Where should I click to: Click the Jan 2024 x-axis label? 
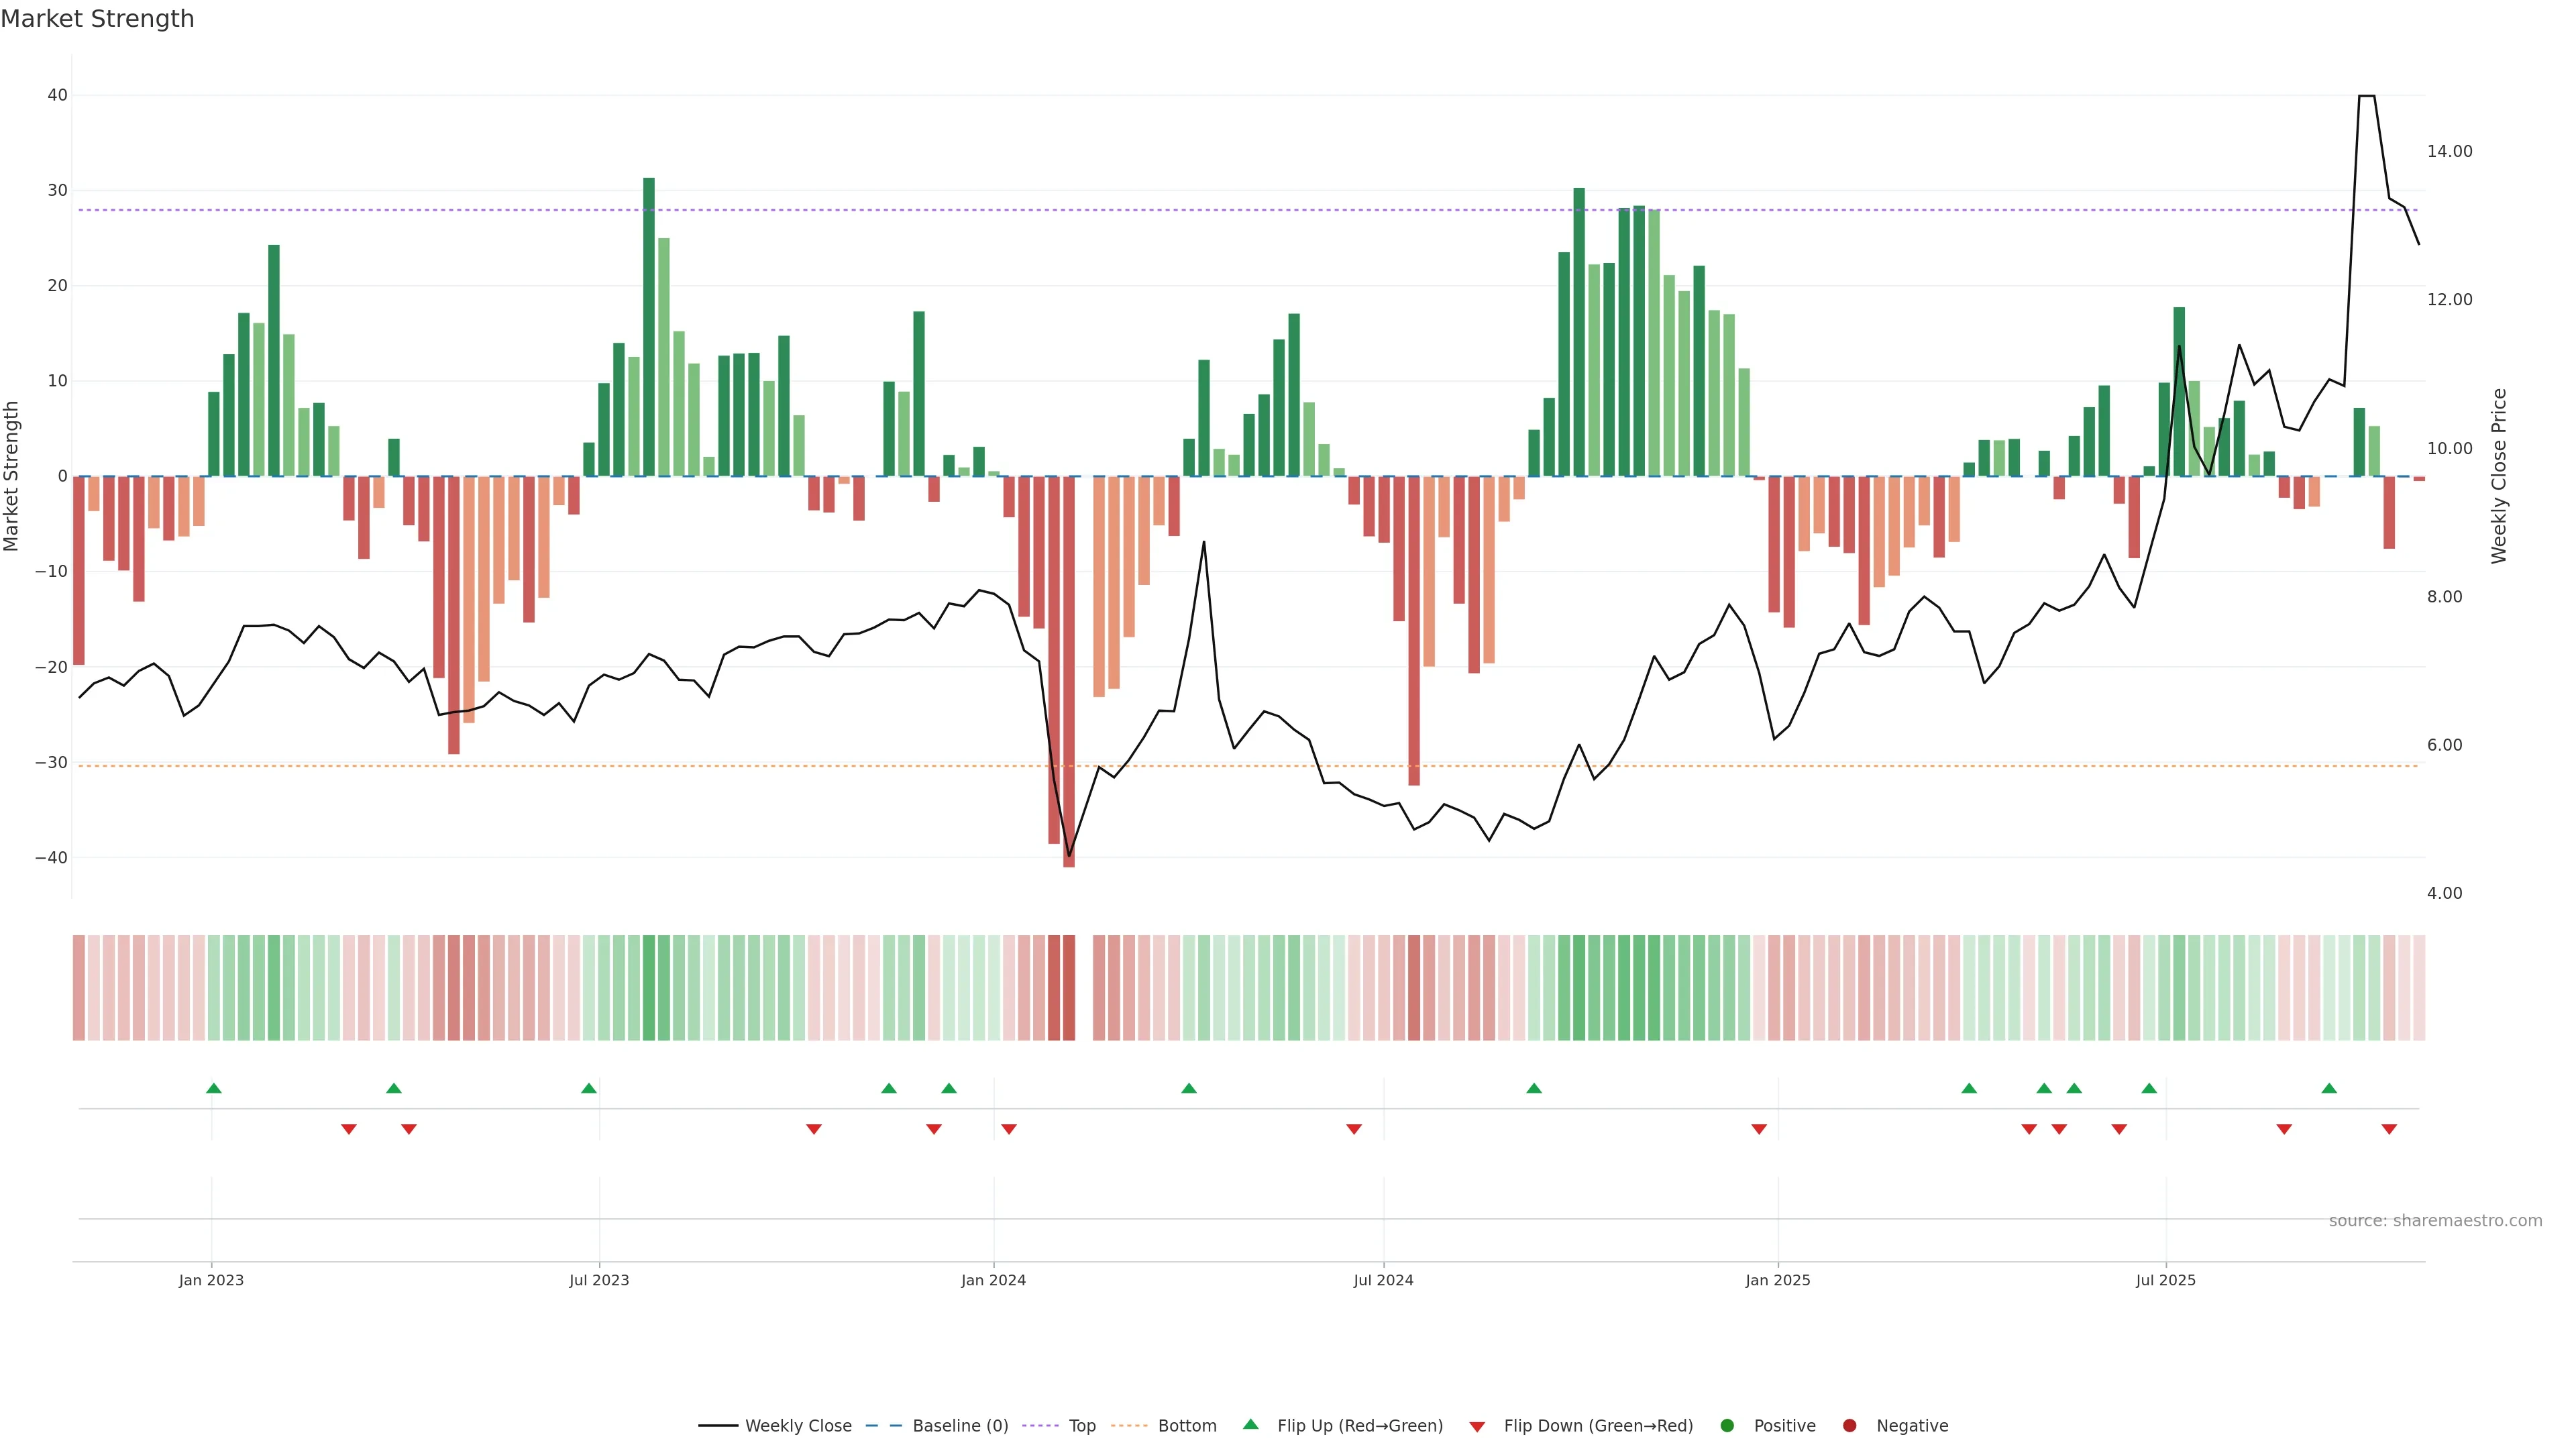pyautogui.click(x=993, y=1280)
